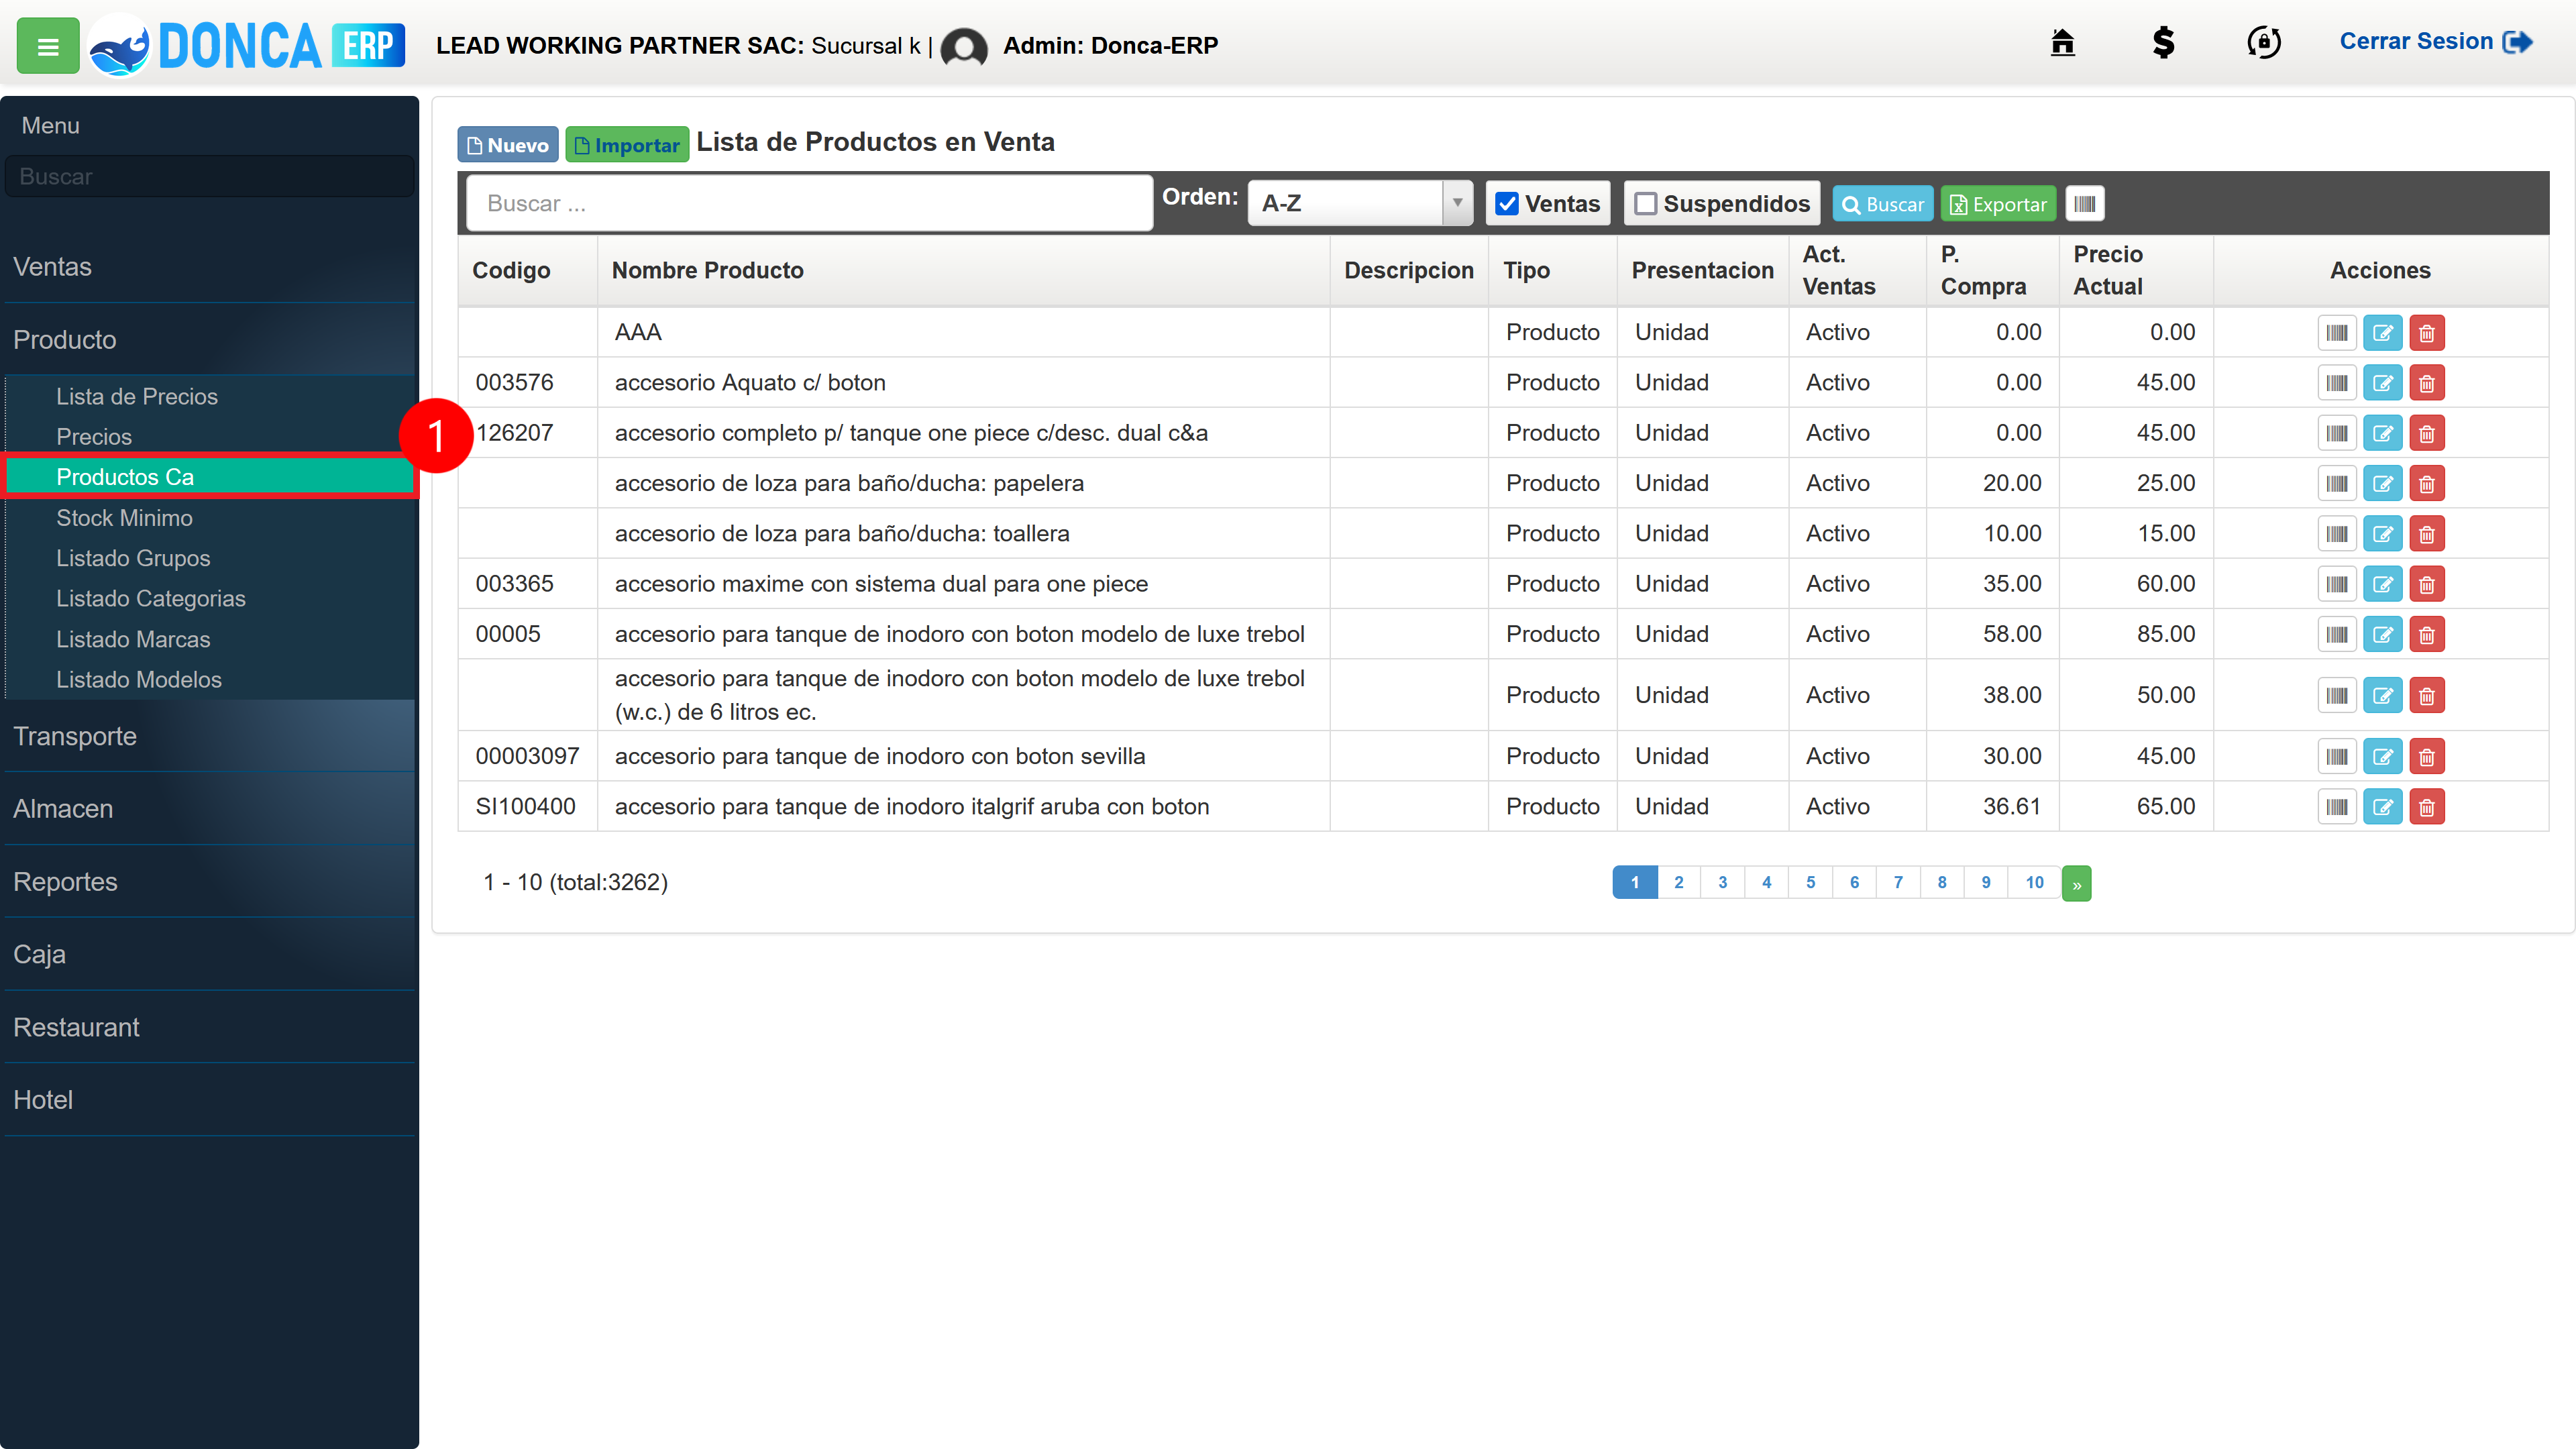Viewport: 2576px width, 1449px height.
Task: Focus the sidebar menu Buscar field
Action: (x=210, y=176)
